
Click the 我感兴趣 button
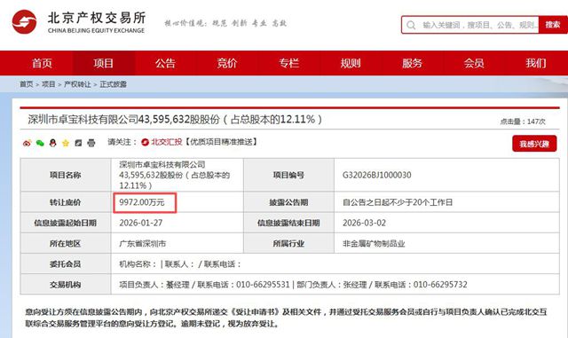[534, 144]
